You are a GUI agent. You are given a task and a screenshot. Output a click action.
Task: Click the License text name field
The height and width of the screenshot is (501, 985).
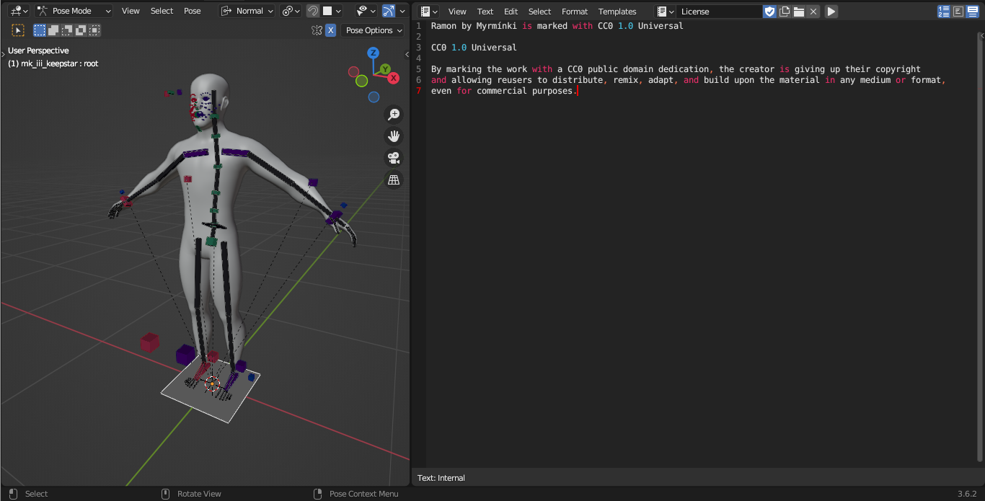(717, 12)
